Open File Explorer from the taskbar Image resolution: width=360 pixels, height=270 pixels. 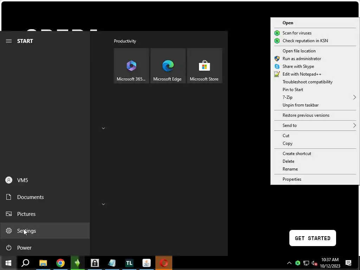43,263
